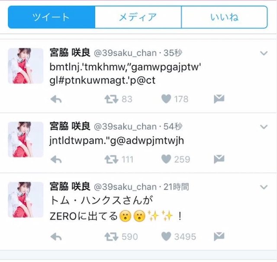Image resolution: width=277 pixels, height=262 pixels.
Task: Retweet the tweet with 83 retweets
Action: 111,99
